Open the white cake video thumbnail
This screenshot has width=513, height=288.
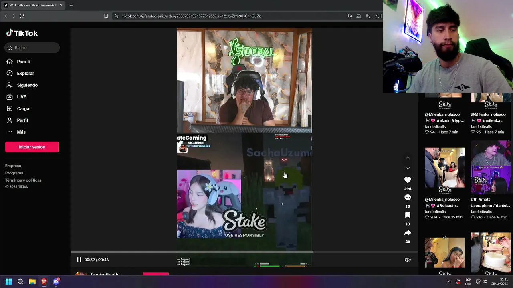[x=491, y=252]
